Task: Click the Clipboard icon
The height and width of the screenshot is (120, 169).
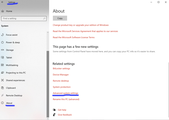Action: pos(3,88)
